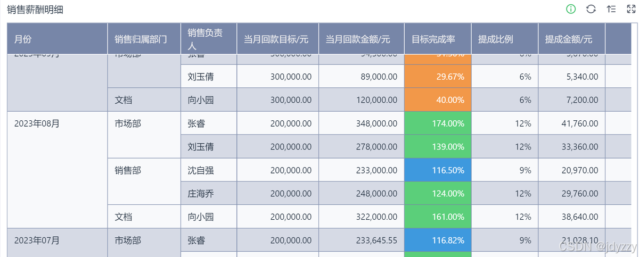Click the green 161.00% completion cell

[438, 217]
